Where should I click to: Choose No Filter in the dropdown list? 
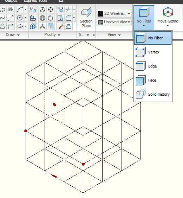click(153, 38)
